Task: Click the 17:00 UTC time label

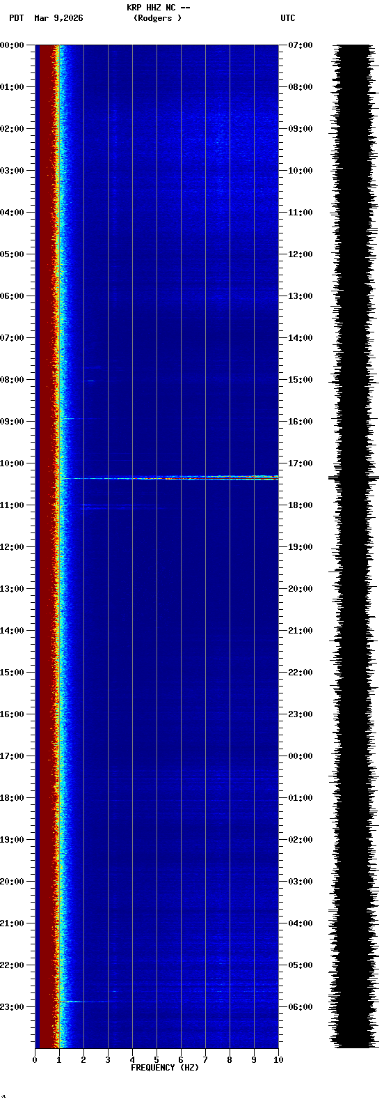Action: [x=301, y=463]
